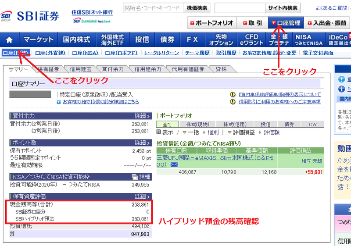Open the 債券 menu
The width and height of the screenshot is (351, 246).
point(167,40)
